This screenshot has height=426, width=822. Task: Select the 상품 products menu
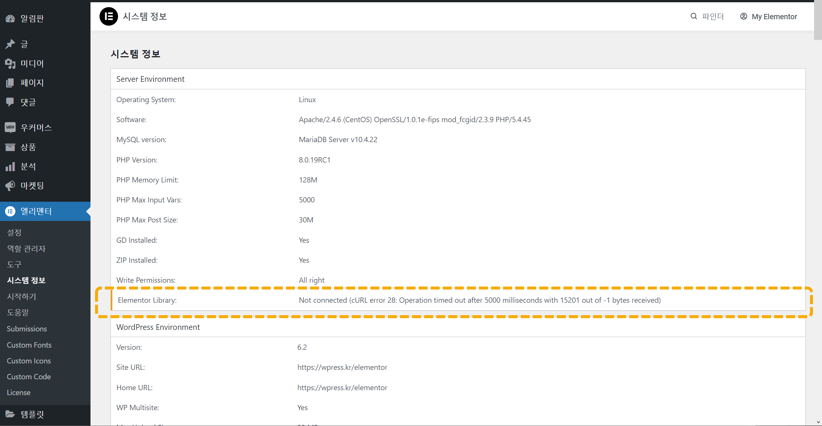click(x=28, y=147)
